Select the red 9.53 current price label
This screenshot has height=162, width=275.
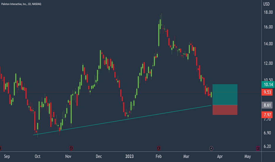click(x=267, y=92)
